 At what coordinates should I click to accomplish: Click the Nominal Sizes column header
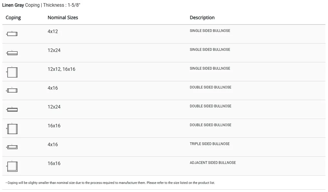click(63, 18)
